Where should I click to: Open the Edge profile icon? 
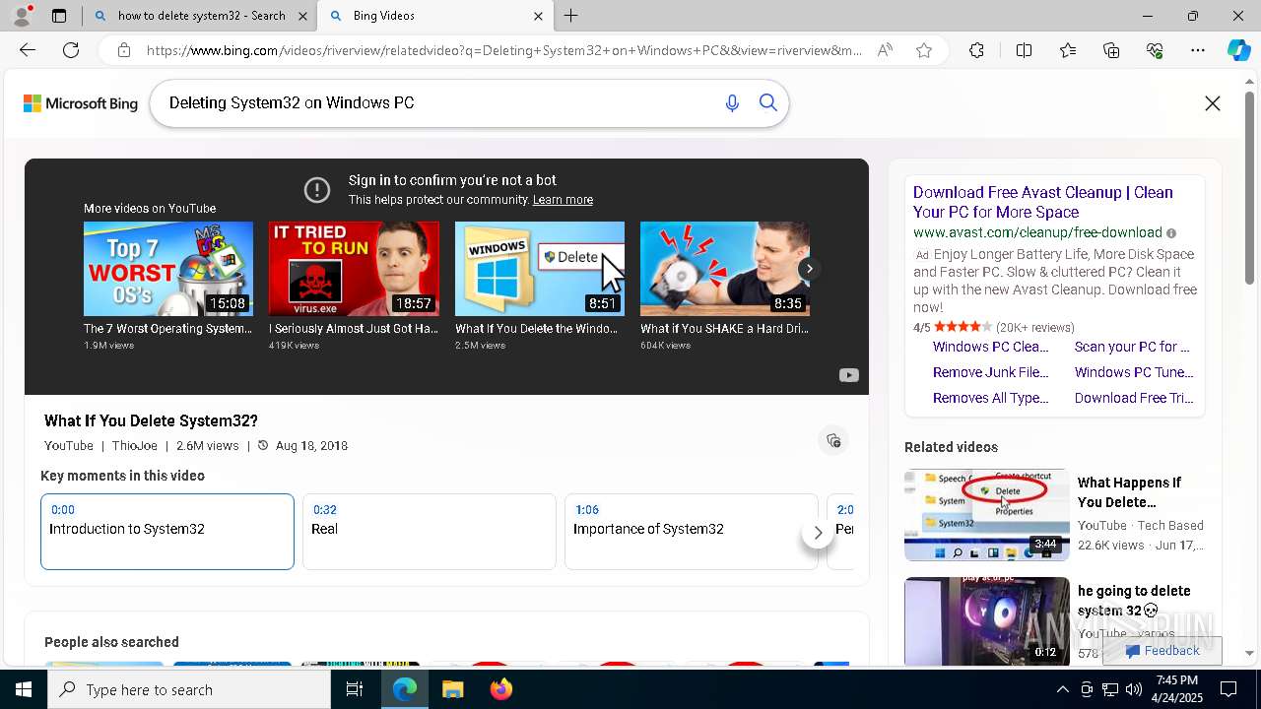22,16
